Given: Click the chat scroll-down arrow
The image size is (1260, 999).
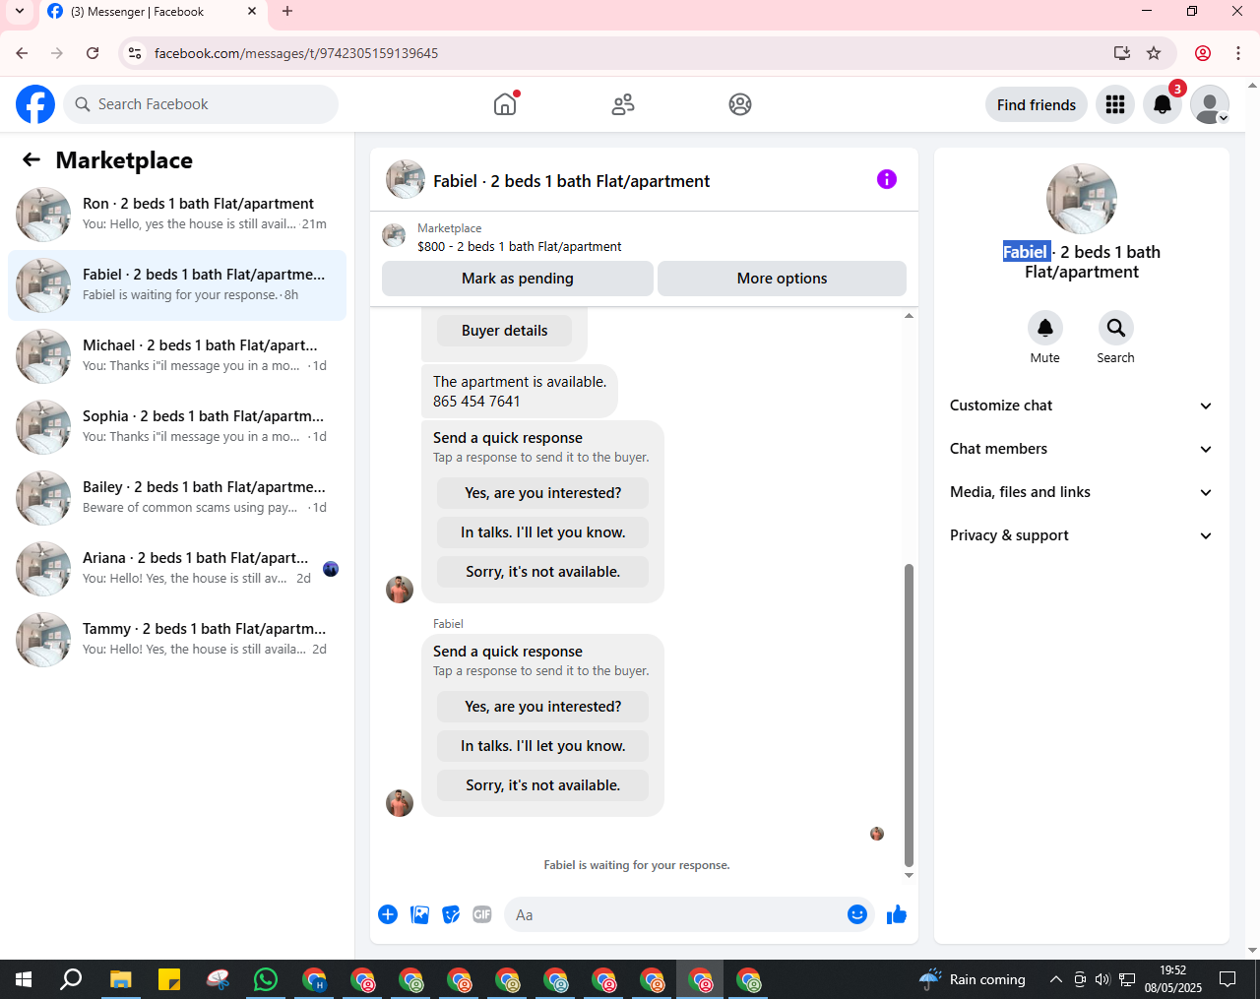Looking at the screenshot, I should (909, 875).
